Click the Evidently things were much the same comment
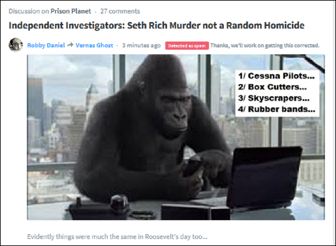336x246 pixels. pyautogui.click(x=117, y=237)
